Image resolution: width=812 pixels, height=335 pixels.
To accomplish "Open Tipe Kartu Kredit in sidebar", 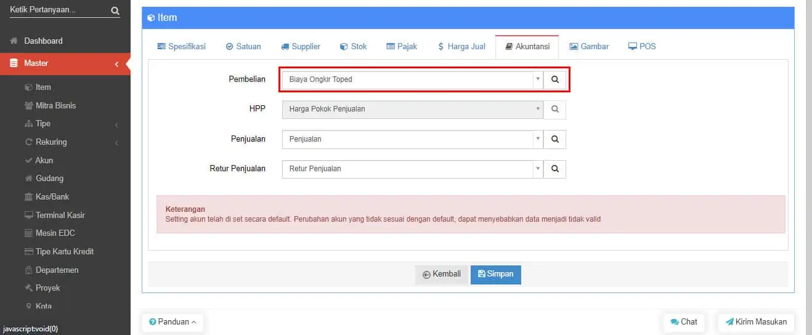I will pos(65,251).
